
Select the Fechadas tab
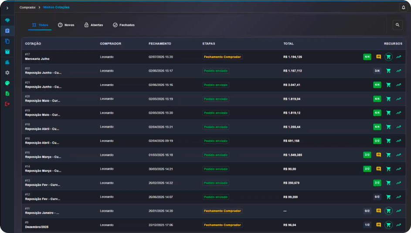coord(124,25)
